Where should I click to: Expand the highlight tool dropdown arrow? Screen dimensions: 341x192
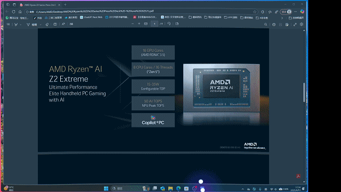point(21,25)
